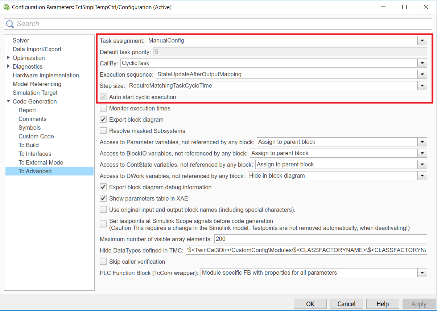
Task: Click the search magnifier icon
Action: point(10,24)
